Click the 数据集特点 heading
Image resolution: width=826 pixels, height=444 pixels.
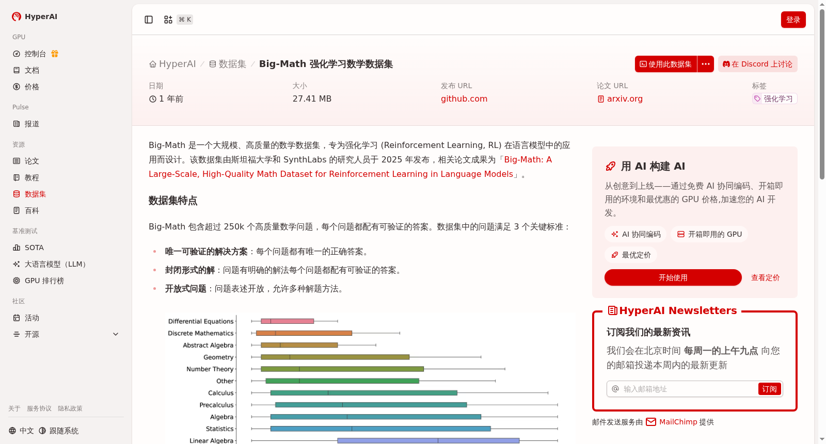point(173,201)
